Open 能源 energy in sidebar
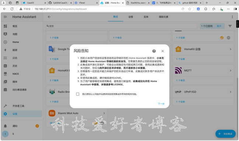The image size is (239, 141). (22, 50)
